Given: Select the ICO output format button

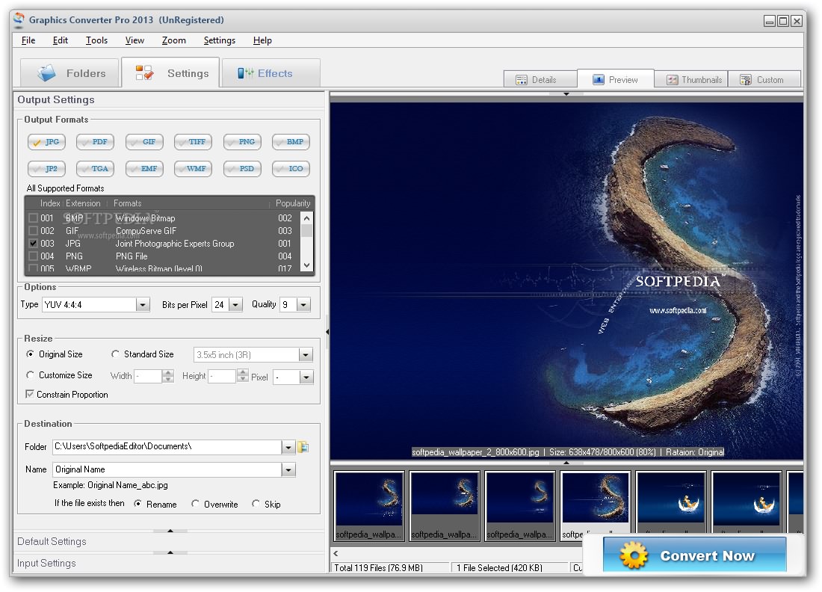Looking at the screenshot, I should click(x=291, y=169).
